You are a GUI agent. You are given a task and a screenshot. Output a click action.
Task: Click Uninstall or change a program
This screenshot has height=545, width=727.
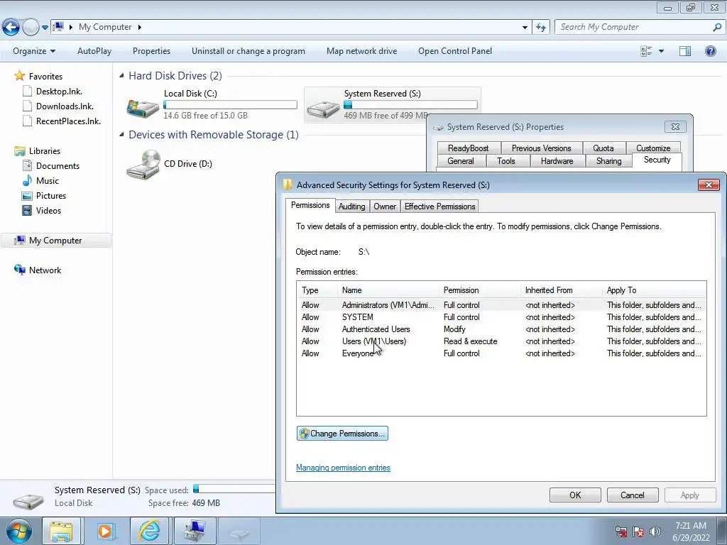tap(248, 51)
